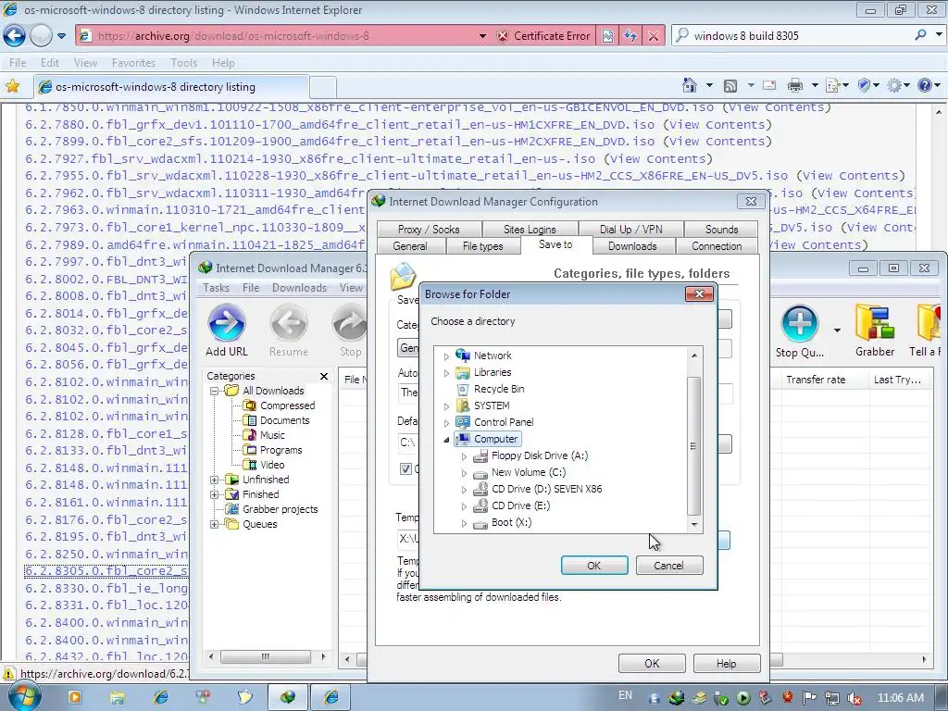Click Help in IDM Configuration dialog
The height and width of the screenshot is (711, 948).
pyautogui.click(x=726, y=663)
